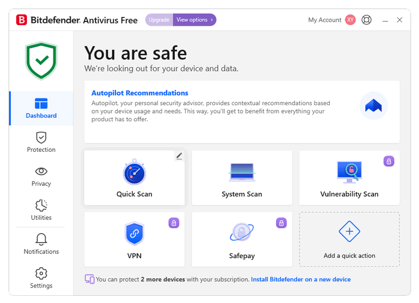Click the Upgrade button
The height and width of the screenshot is (303, 419).
(x=159, y=20)
